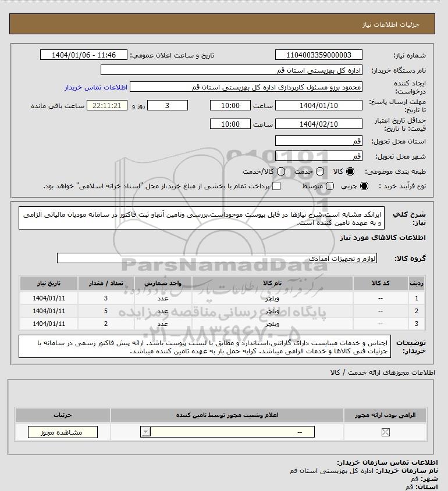This screenshot has width=448, height=491.
Task: Click the response deadline date 1404/01/10
Action: click(318, 106)
